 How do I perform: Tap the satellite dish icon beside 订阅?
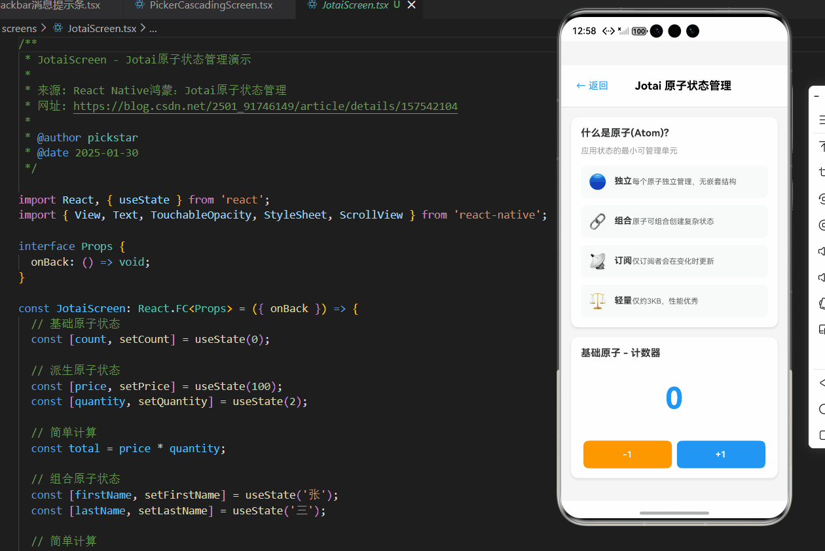tap(597, 261)
